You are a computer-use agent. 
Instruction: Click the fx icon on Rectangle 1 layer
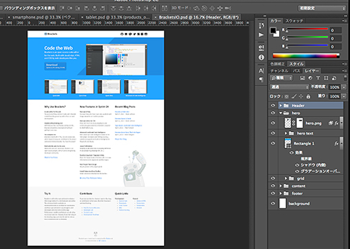click(336, 144)
